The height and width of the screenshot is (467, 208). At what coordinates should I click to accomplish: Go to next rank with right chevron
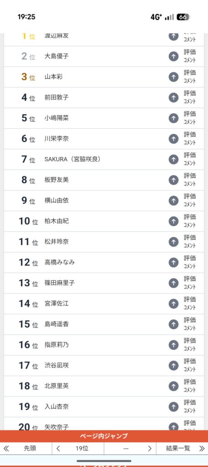point(150,449)
